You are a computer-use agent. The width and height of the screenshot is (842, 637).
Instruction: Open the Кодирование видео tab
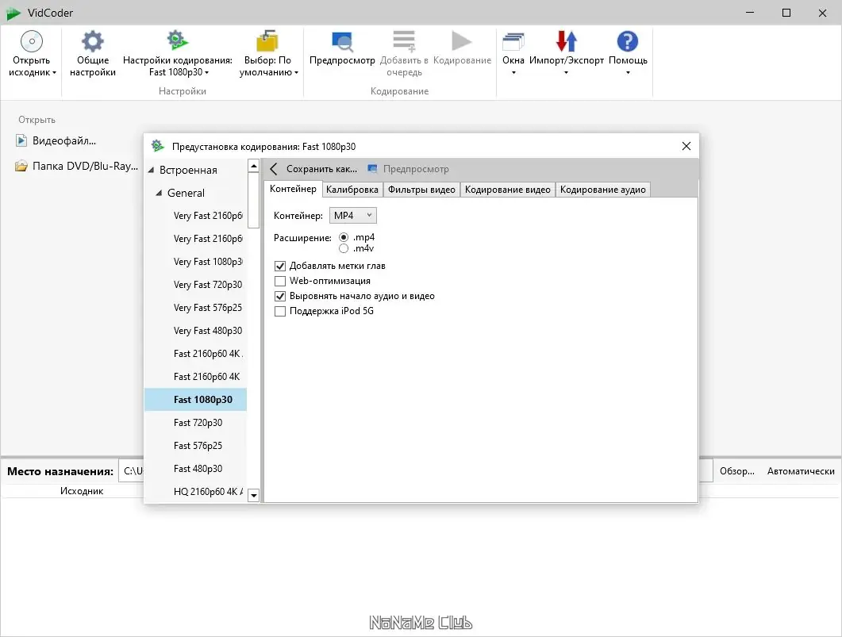tap(507, 190)
